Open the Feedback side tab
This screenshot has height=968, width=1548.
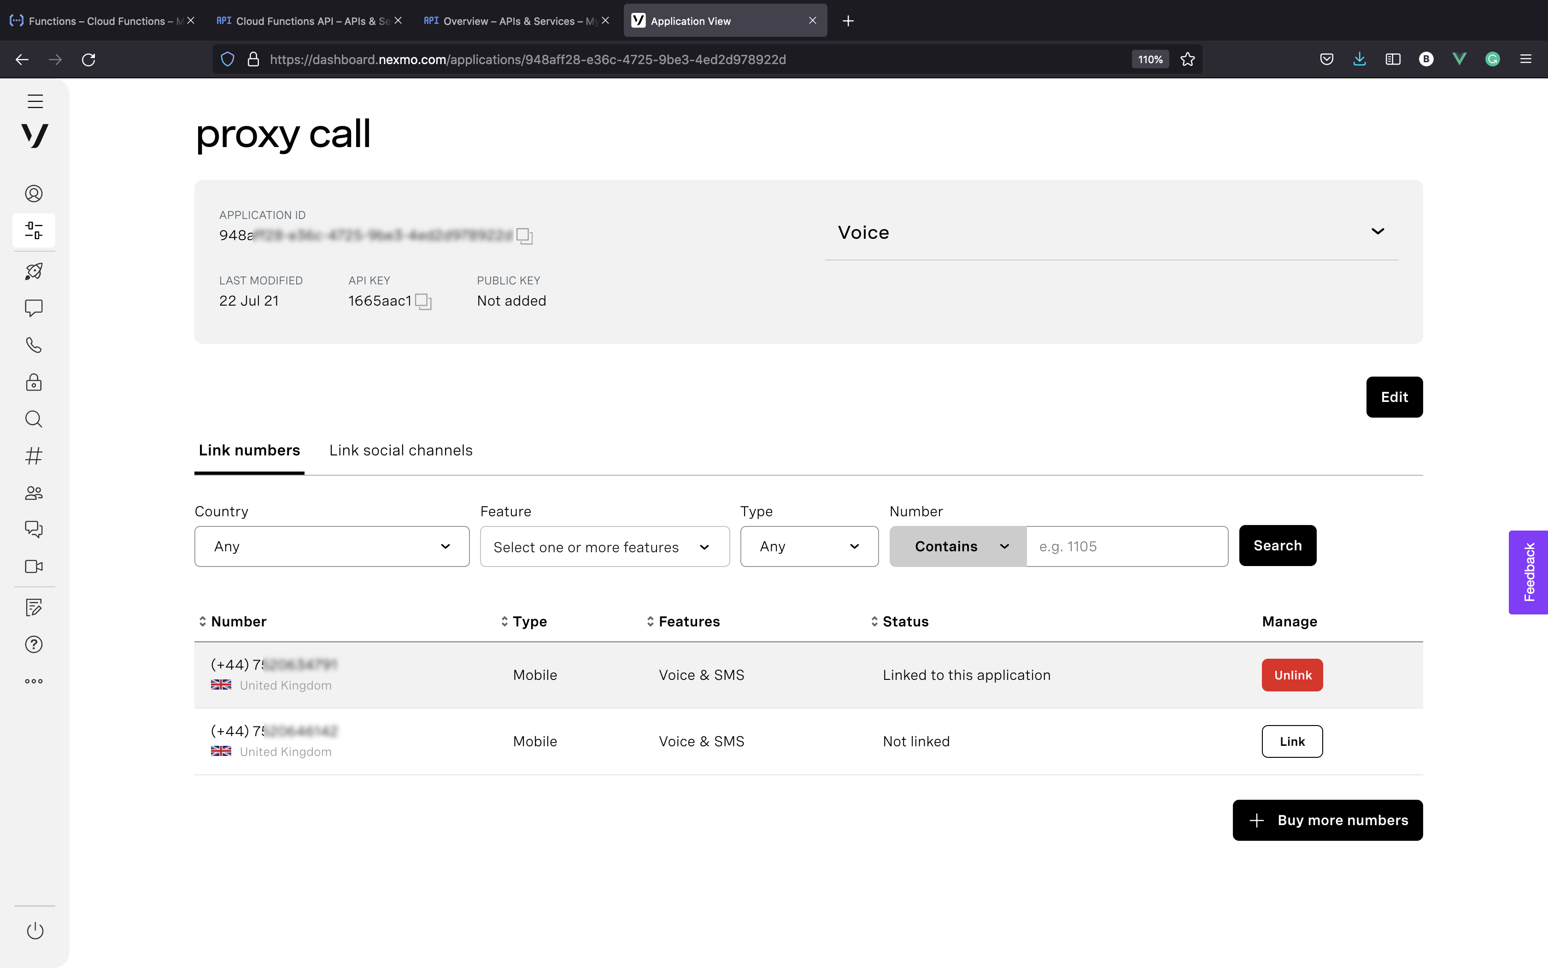[x=1529, y=573]
